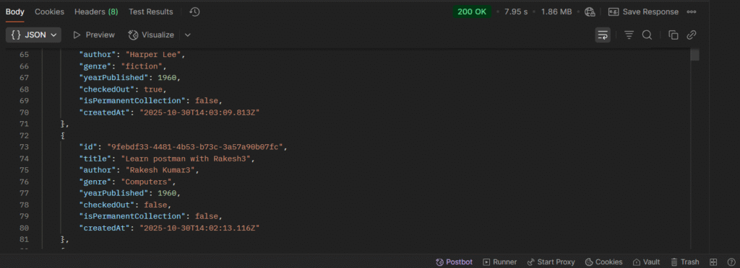Open search with the magnifier icon
740x268 pixels.
[647, 35]
